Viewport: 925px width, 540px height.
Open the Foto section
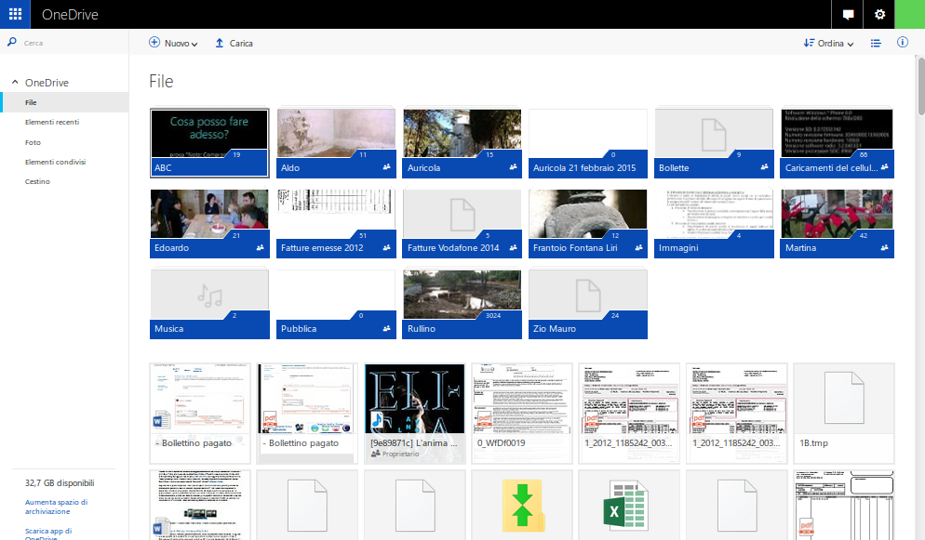tap(34, 142)
